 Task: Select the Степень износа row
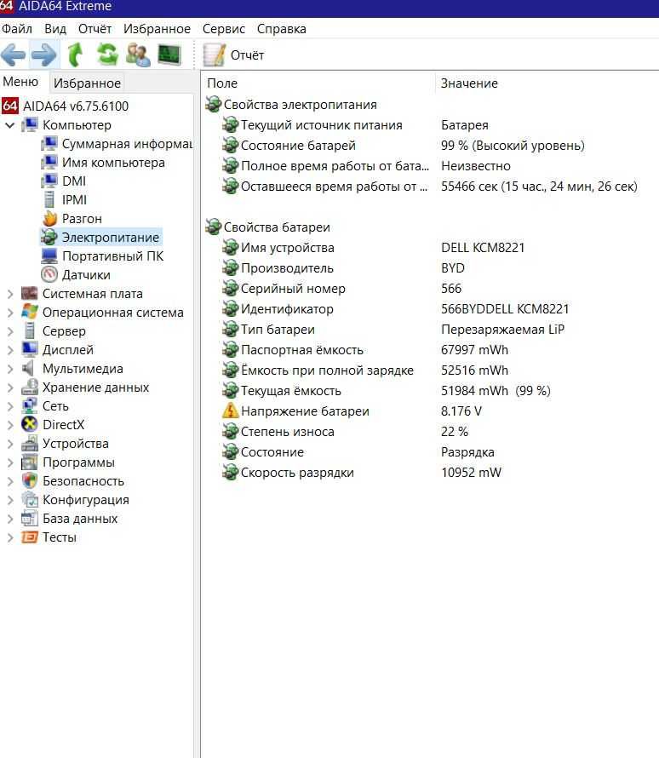point(430,431)
